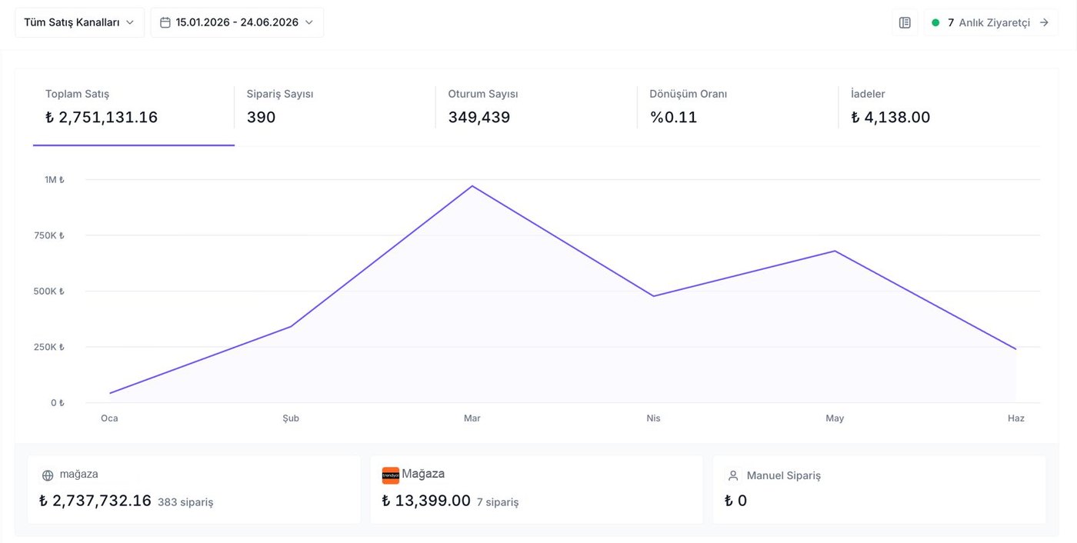Select the Sipariş Sayısı tab

click(x=335, y=108)
